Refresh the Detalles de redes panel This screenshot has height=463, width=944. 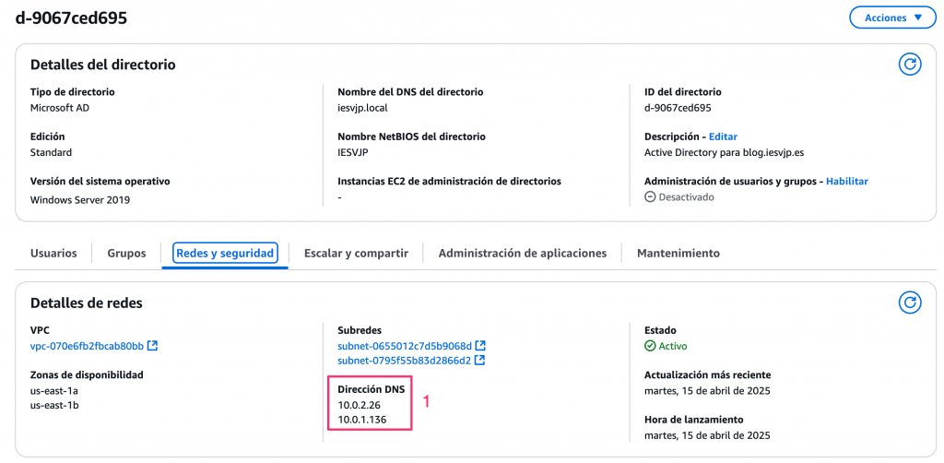click(910, 302)
